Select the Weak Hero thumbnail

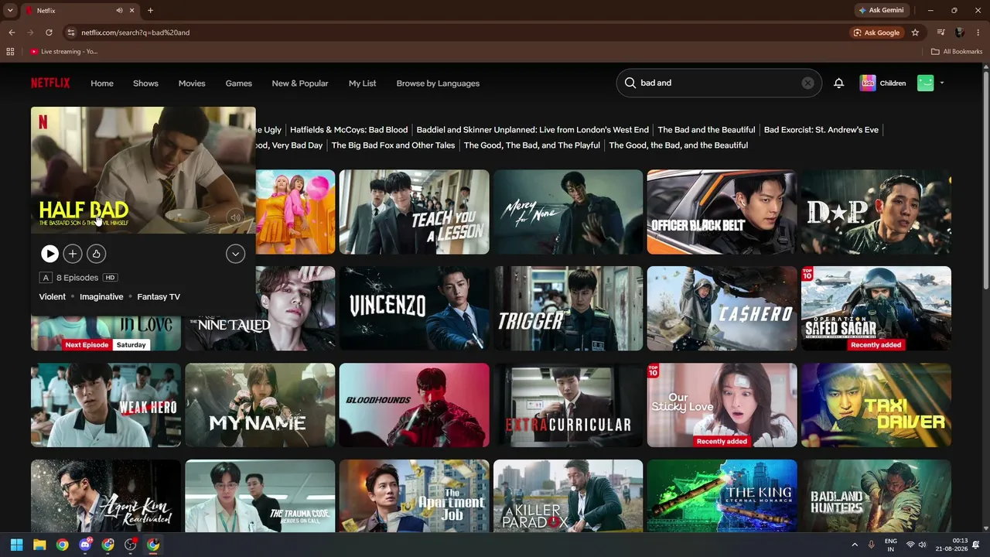[106, 405]
